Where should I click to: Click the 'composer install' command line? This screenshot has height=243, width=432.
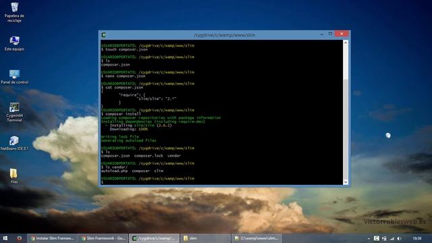tap(121, 114)
